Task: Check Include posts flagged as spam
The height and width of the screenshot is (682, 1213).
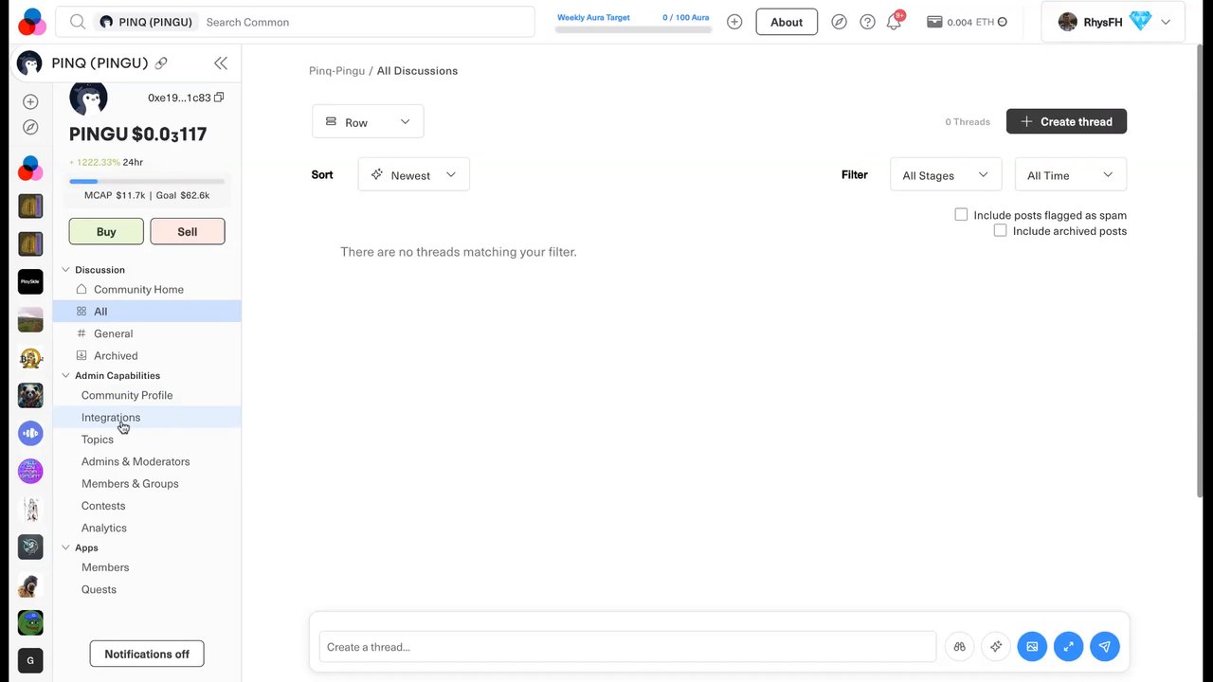Action: point(961,215)
